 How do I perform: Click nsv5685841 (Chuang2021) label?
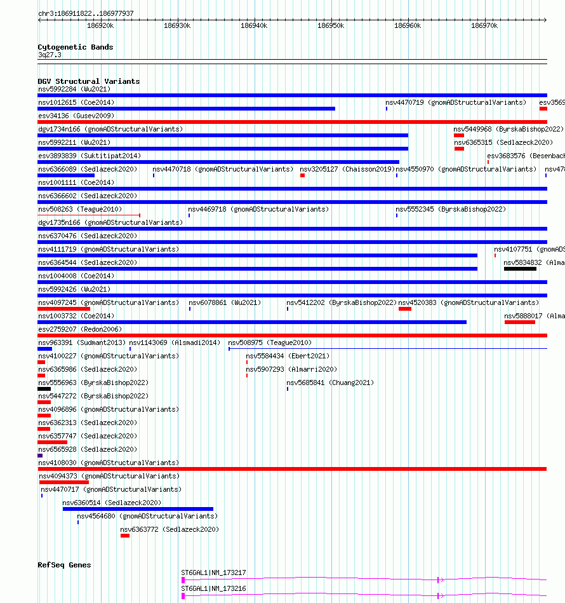pos(330,383)
